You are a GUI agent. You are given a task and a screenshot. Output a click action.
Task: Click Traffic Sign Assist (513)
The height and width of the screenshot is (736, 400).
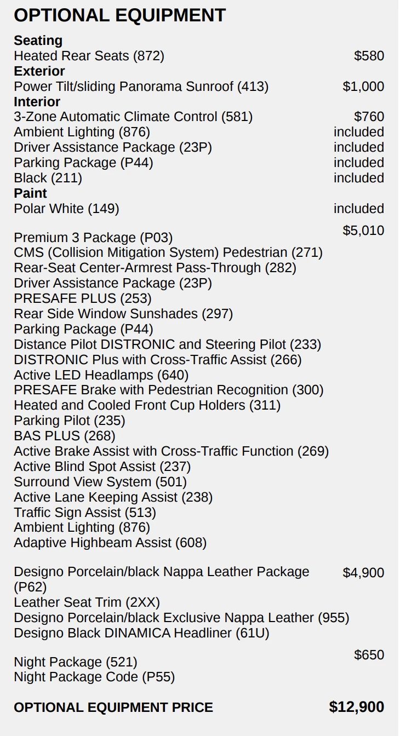pos(85,513)
